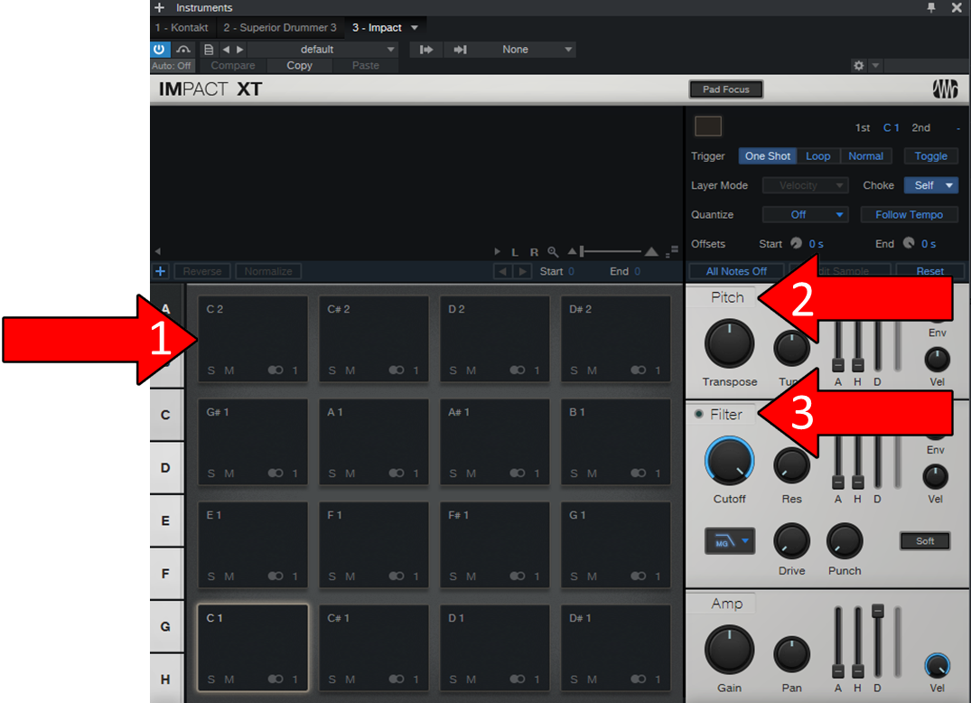Image resolution: width=971 pixels, height=703 pixels.
Task: Enable Pad Focus mode
Action: click(726, 89)
